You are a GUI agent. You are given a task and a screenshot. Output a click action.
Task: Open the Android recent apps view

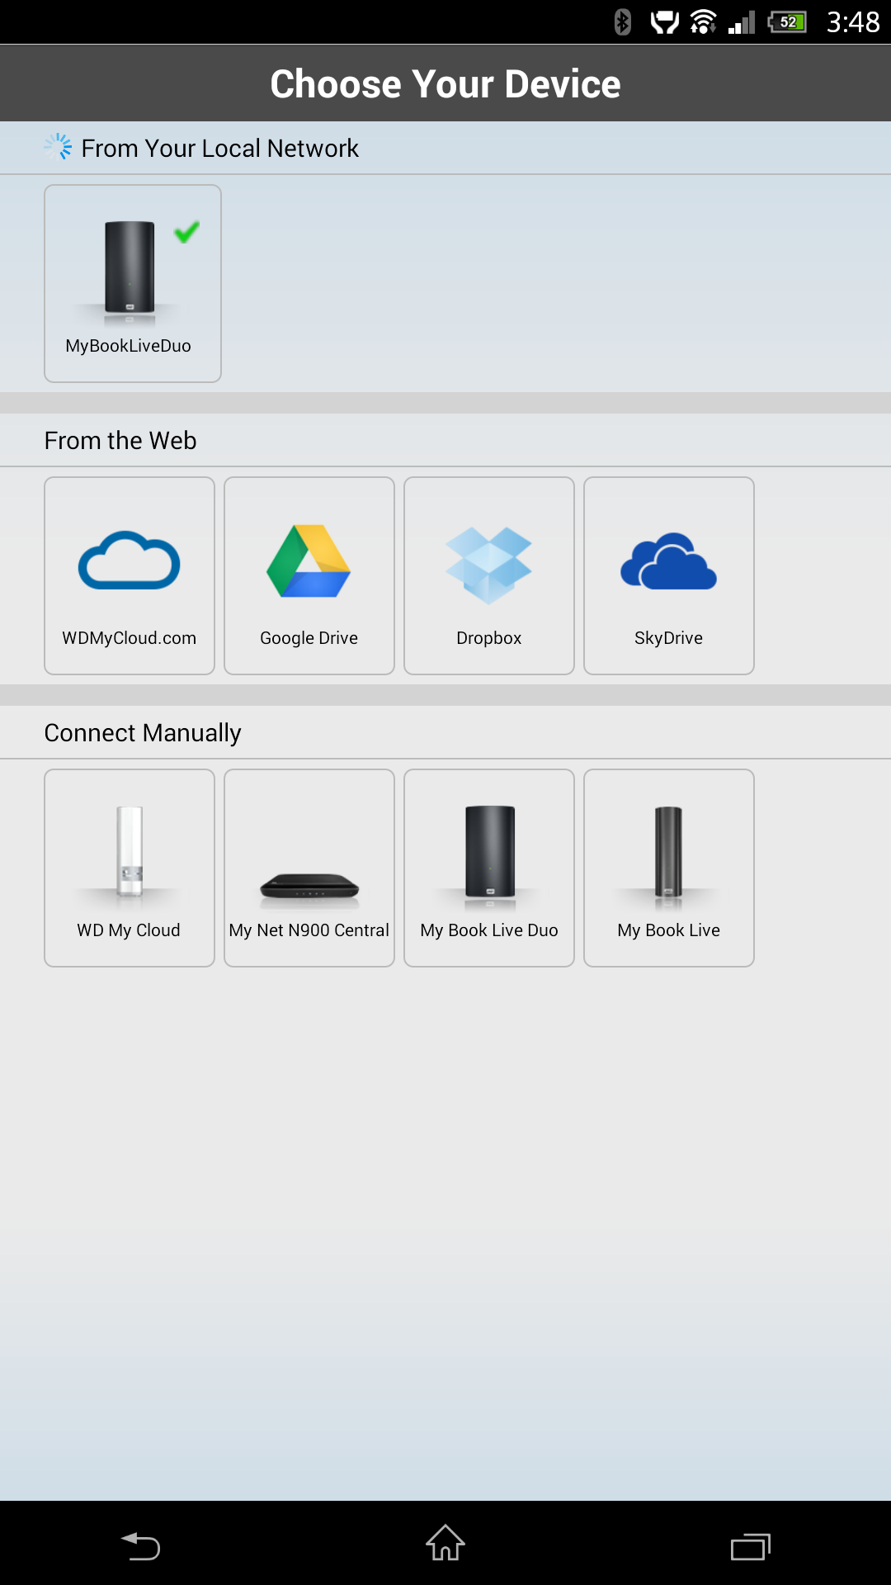751,1545
